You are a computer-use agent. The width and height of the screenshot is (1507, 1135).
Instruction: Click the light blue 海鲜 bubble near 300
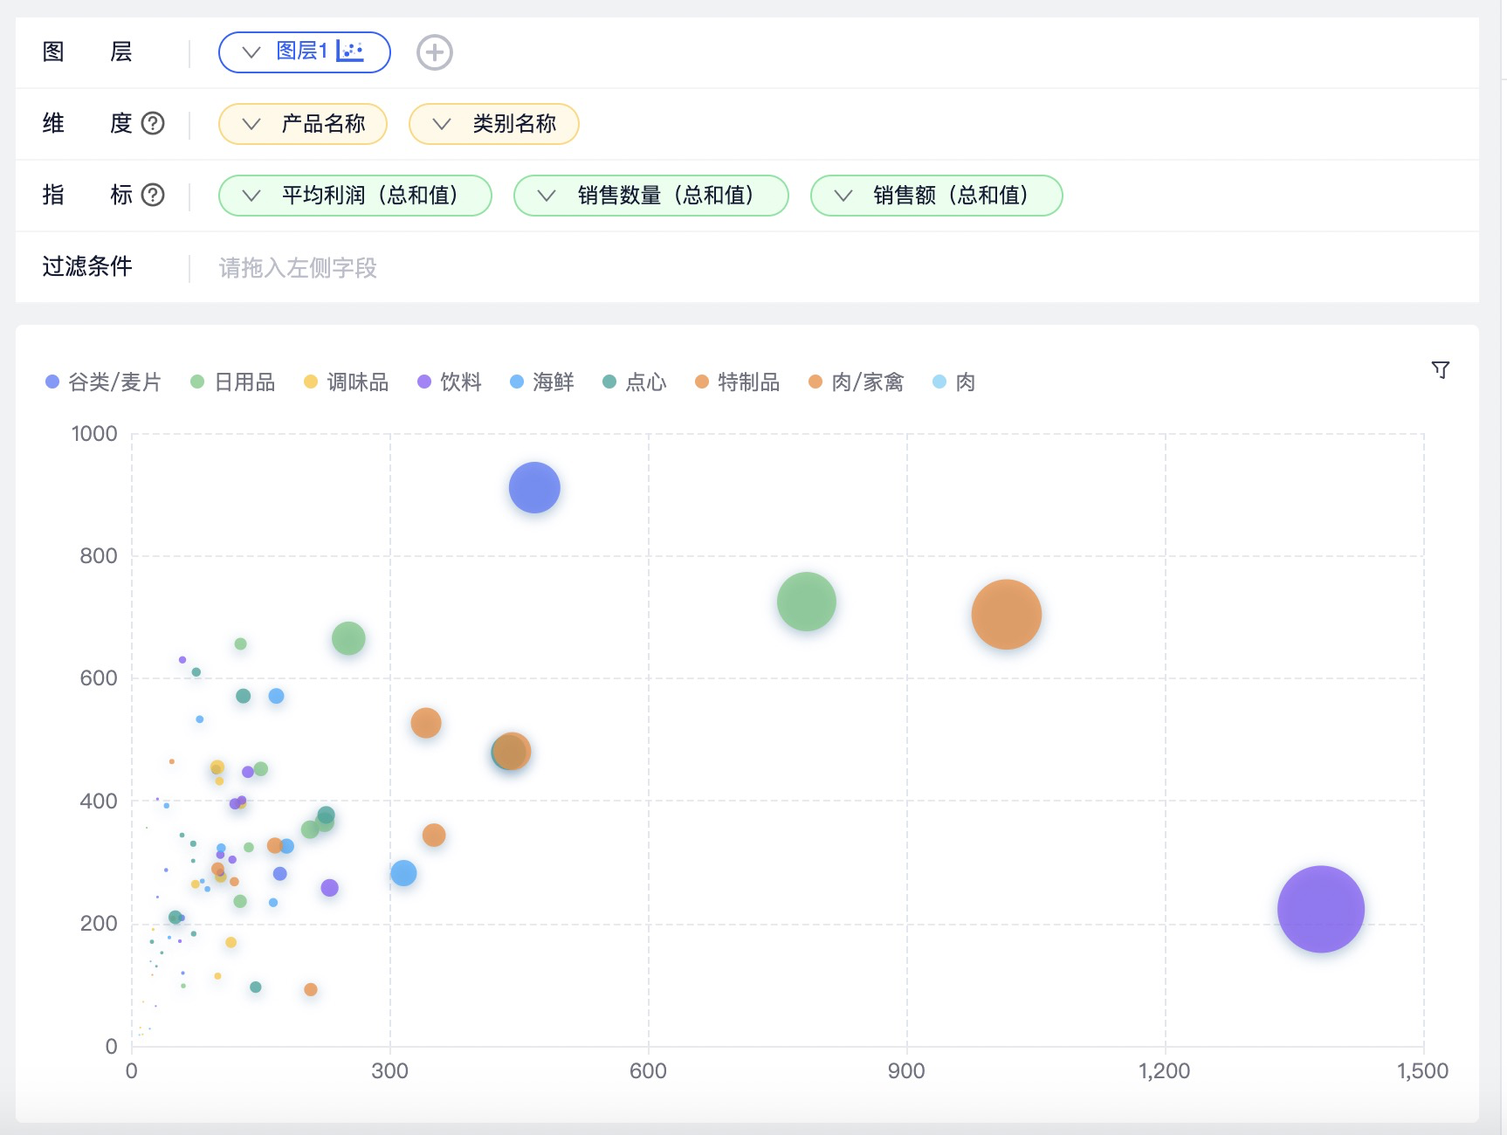point(403,873)
